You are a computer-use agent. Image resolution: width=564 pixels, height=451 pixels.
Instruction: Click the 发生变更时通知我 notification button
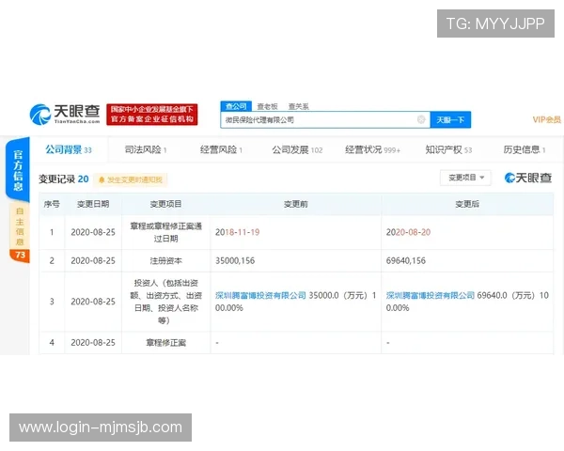coord(131,179)
